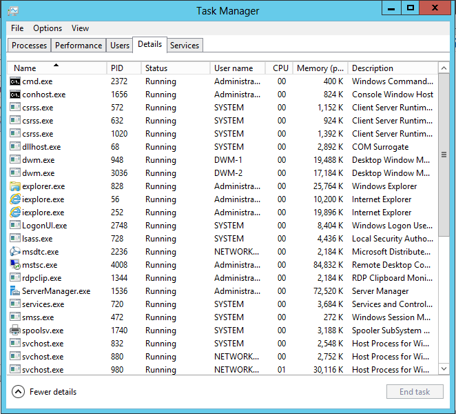The width and height of the screenshot is (456, 414).
Task: Click the msdtc.exe process icon
Action: (x=15, y=252)
